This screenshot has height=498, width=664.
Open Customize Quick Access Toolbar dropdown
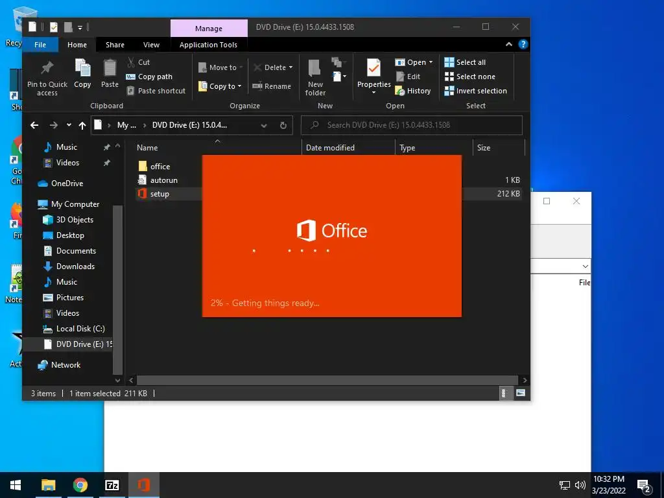coord(80,27)
